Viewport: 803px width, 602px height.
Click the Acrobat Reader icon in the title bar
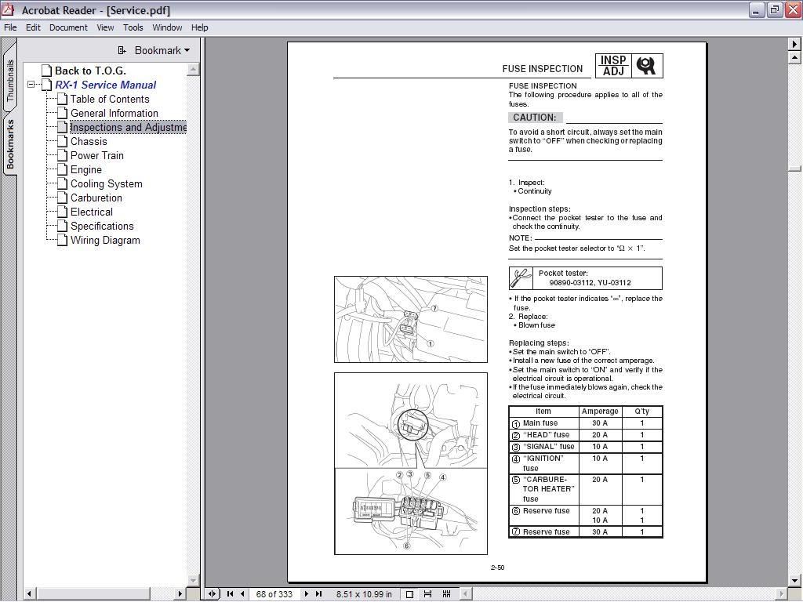pyautogui.click(x=9, y=9)
